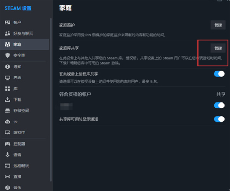The width and height of the screenshot is (230, 191).
Task: Select the 安全性 settings section
Action: (x=25, y=55)
